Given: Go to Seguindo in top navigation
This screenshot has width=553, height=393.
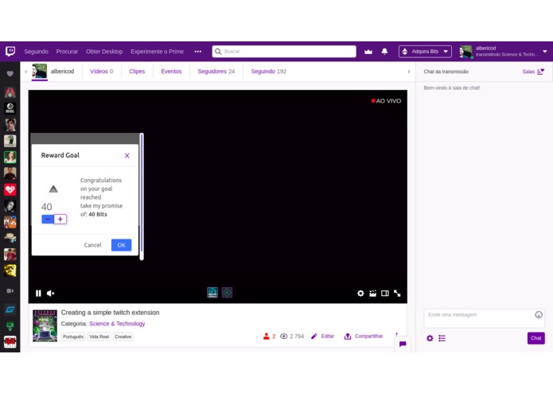Looking at the screenshot, I should [37, 52].
